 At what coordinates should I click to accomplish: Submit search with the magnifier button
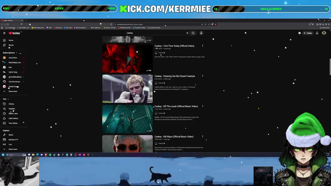(x=193, y=33)
